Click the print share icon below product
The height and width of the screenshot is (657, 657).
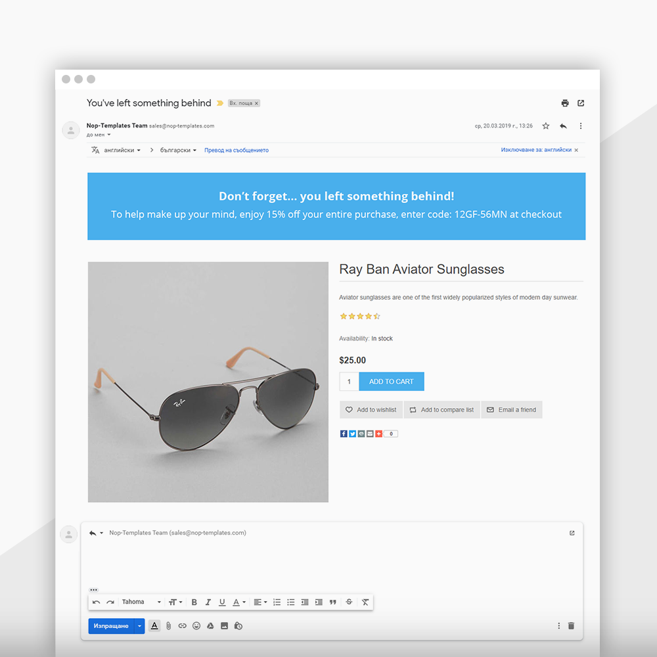tap(361, 434)
